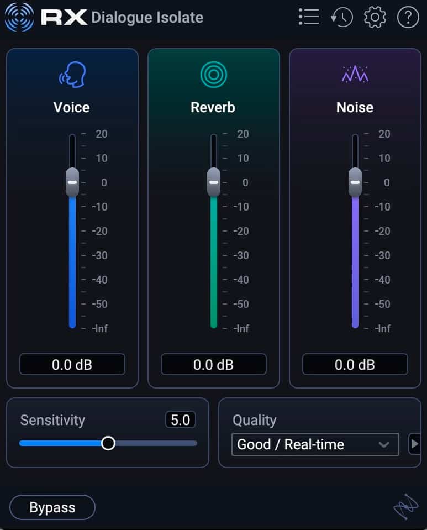Click the Quality label
The height and width of the screenshot is (530, 427).
click(x=254, y=421)
